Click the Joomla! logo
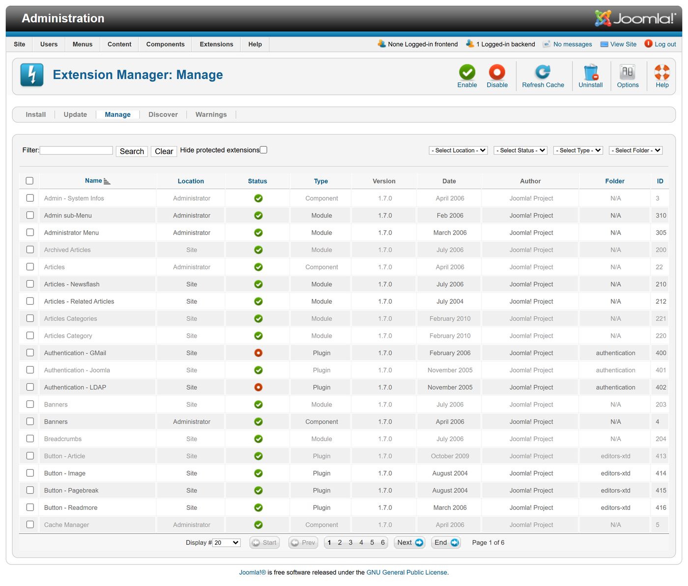 coord(635,18)
